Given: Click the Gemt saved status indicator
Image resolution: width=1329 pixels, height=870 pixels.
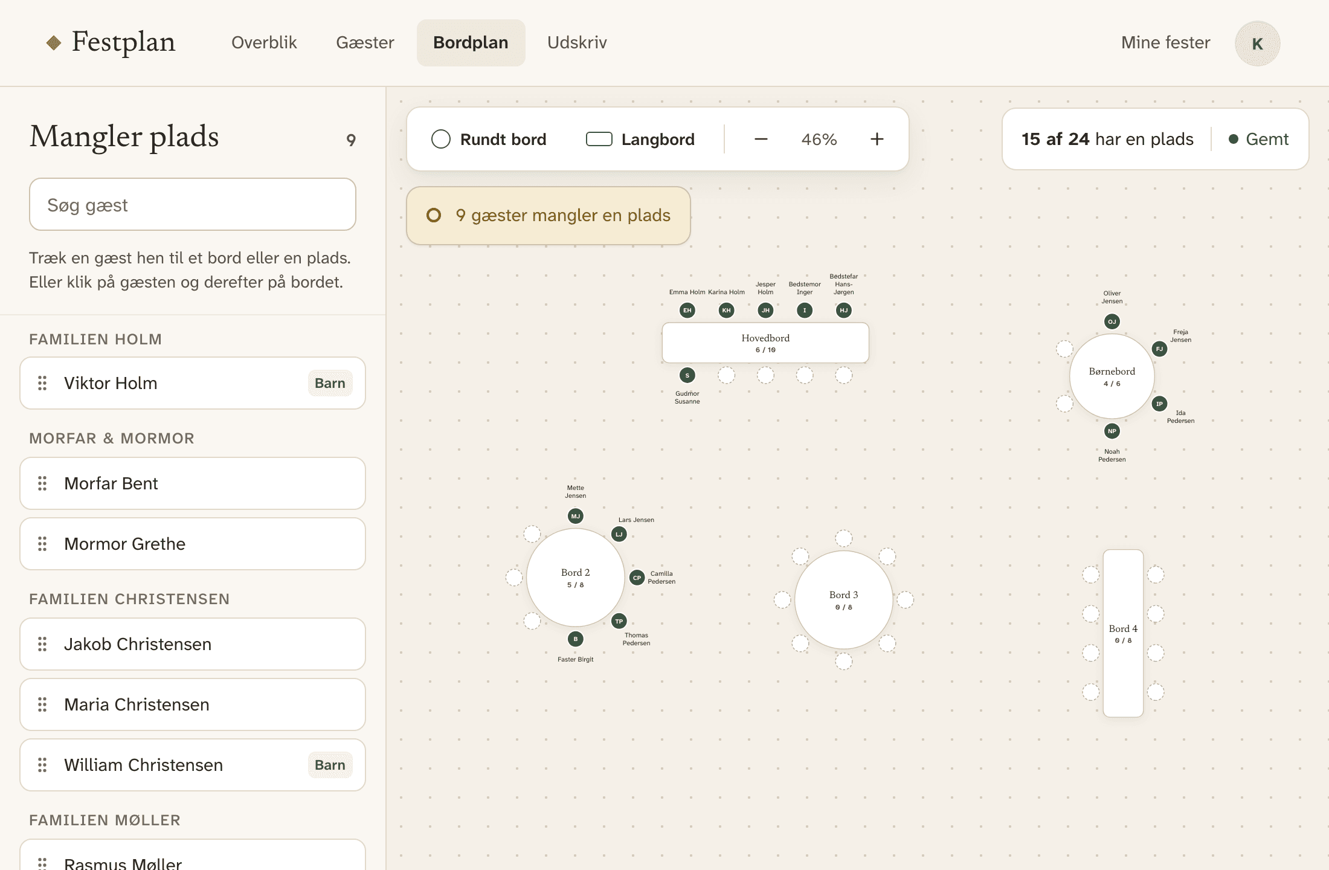Looking at the screenshot, I should click(x=1258, y=139).
